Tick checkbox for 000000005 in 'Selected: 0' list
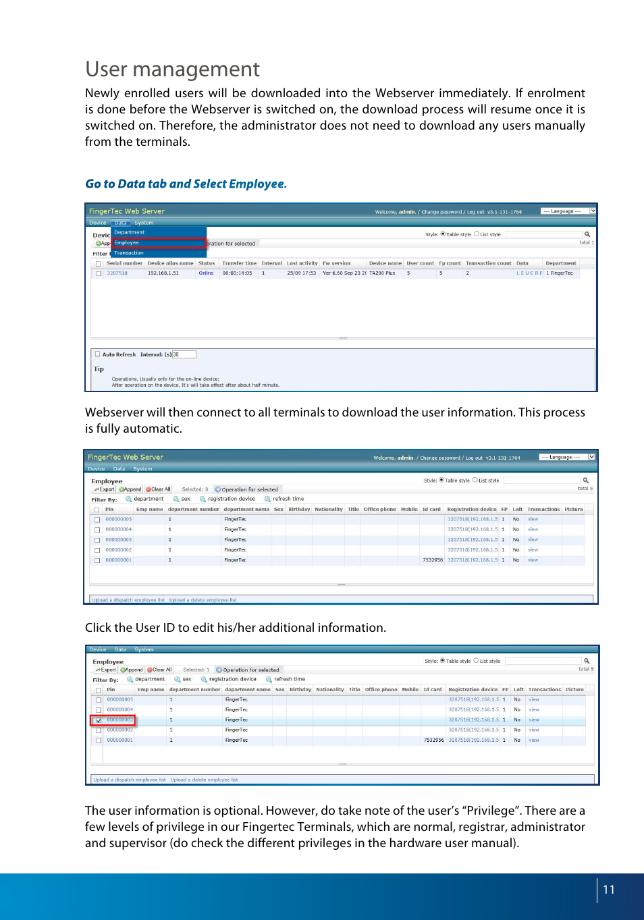The height and width of the screenshot is (920, 644). point(97,520)
